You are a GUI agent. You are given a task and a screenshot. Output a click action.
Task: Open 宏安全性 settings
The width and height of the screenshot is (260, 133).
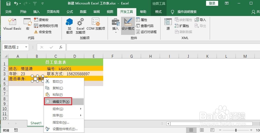pos(43,32)
